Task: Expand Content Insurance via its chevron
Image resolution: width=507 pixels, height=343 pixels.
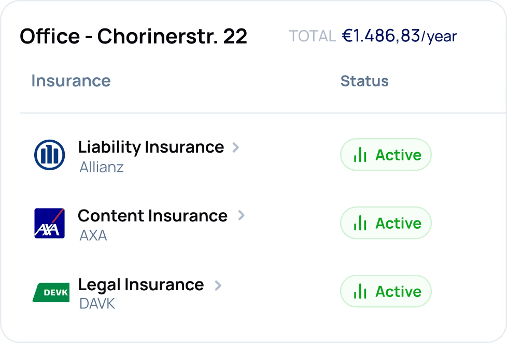Action: coord(241,215)
